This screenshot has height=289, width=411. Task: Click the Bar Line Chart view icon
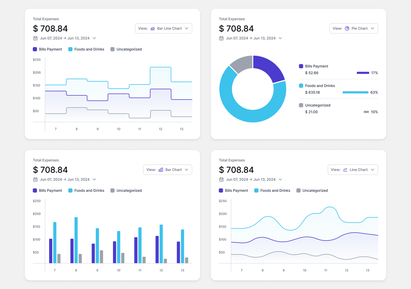[x=152, y=28]
